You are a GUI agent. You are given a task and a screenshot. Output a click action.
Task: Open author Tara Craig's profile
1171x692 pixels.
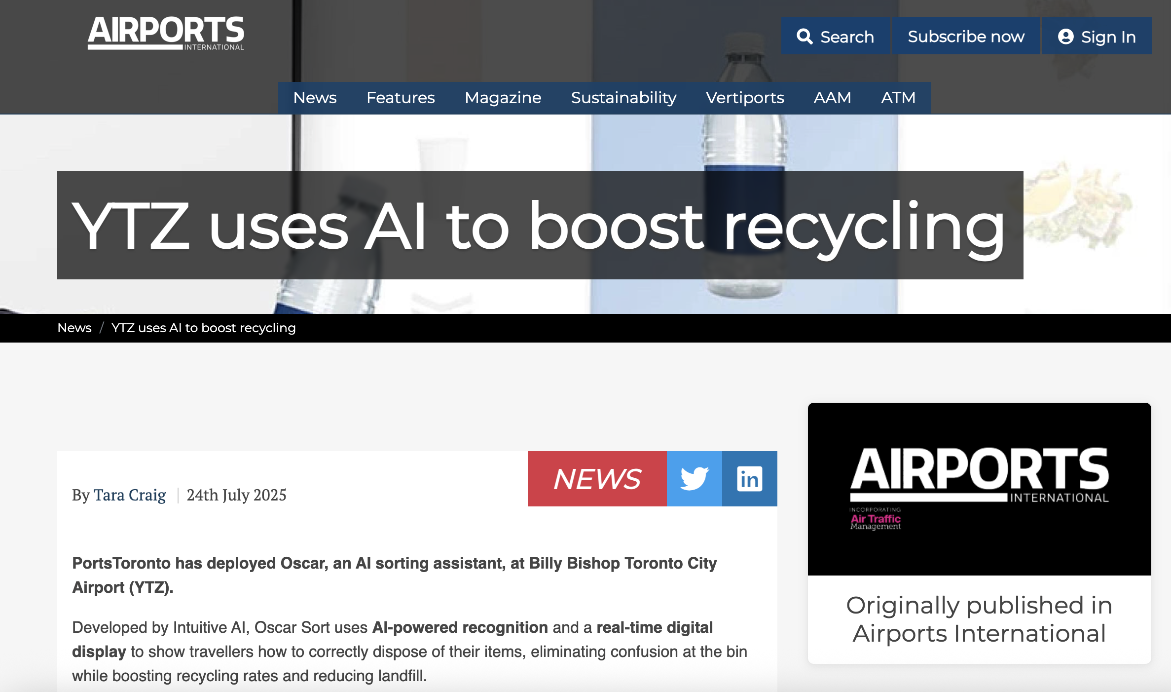point(130,495)
